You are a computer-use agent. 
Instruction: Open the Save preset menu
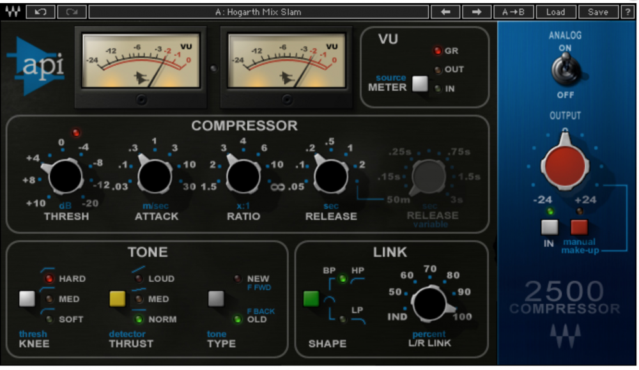click(x=598, y=12)
